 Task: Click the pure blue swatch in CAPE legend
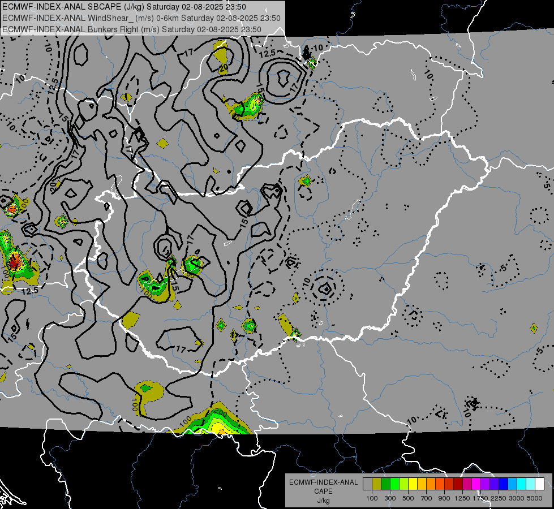point(504,484)
